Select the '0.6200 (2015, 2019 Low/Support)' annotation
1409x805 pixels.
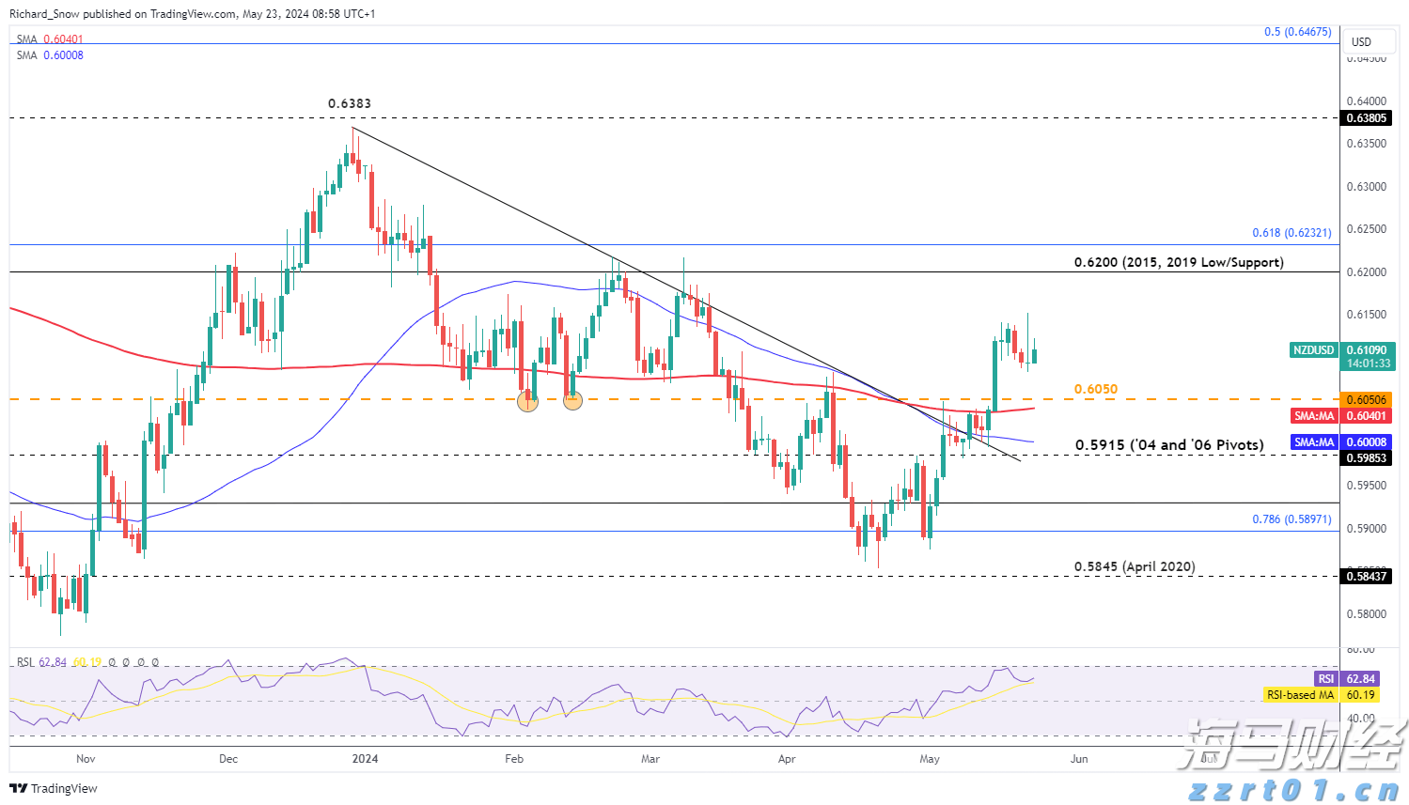(x=1179, y=262)
